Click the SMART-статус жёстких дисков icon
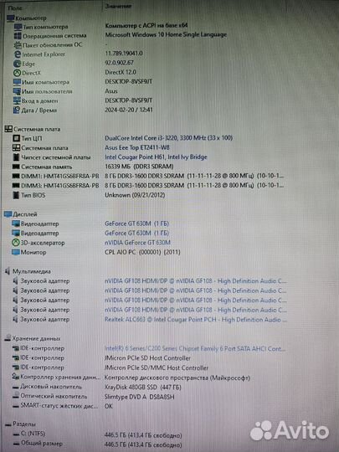339x452 pixels. [16, 406]
